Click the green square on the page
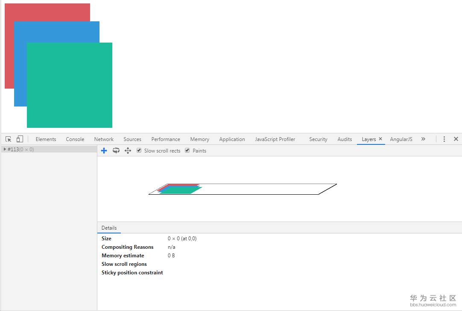Image resolution: width=462 pixels, height=311 pixels. (70, 85)
